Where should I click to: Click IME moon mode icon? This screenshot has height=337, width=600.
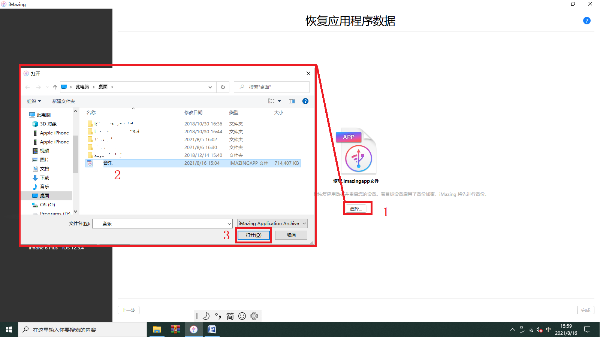[206, 316]
